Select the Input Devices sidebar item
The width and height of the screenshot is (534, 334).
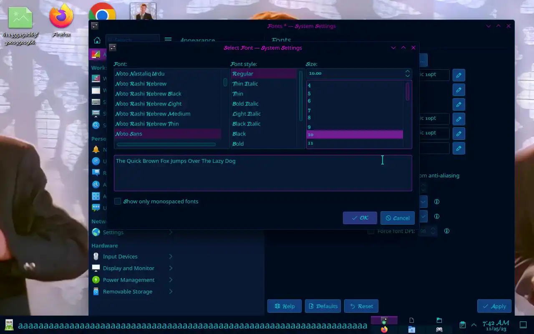(x=132, y=256)
